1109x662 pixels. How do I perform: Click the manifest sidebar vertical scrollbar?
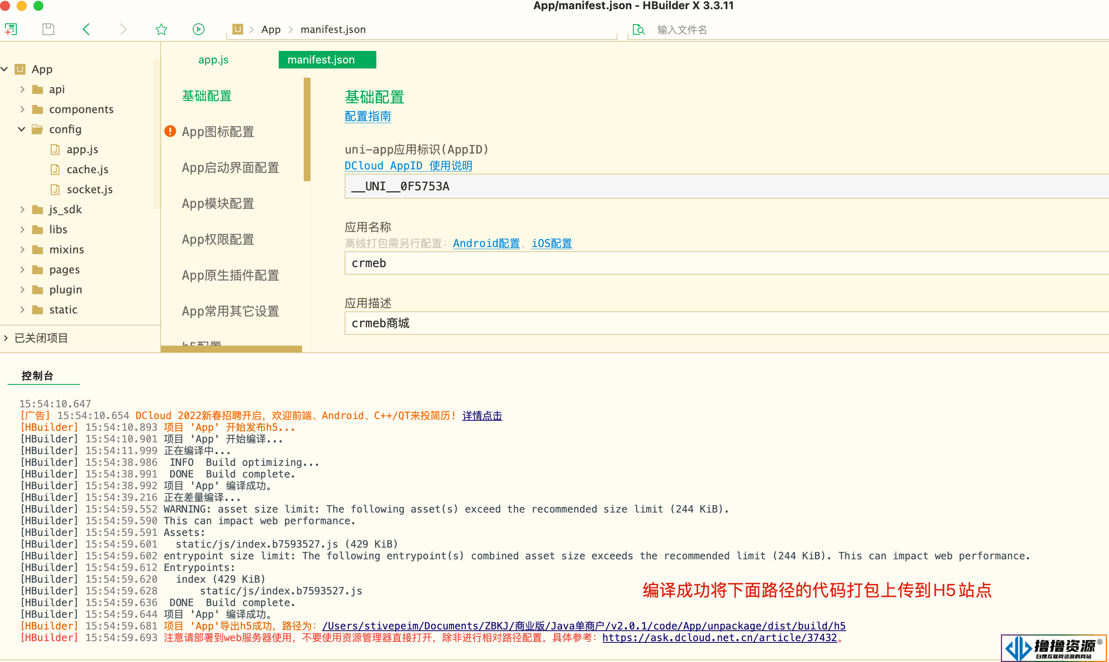click(x=307, y=129)
